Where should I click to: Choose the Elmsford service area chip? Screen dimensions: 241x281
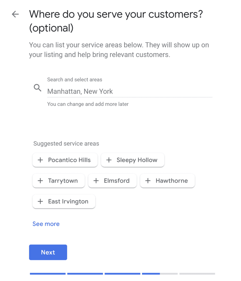pos(112,181)
